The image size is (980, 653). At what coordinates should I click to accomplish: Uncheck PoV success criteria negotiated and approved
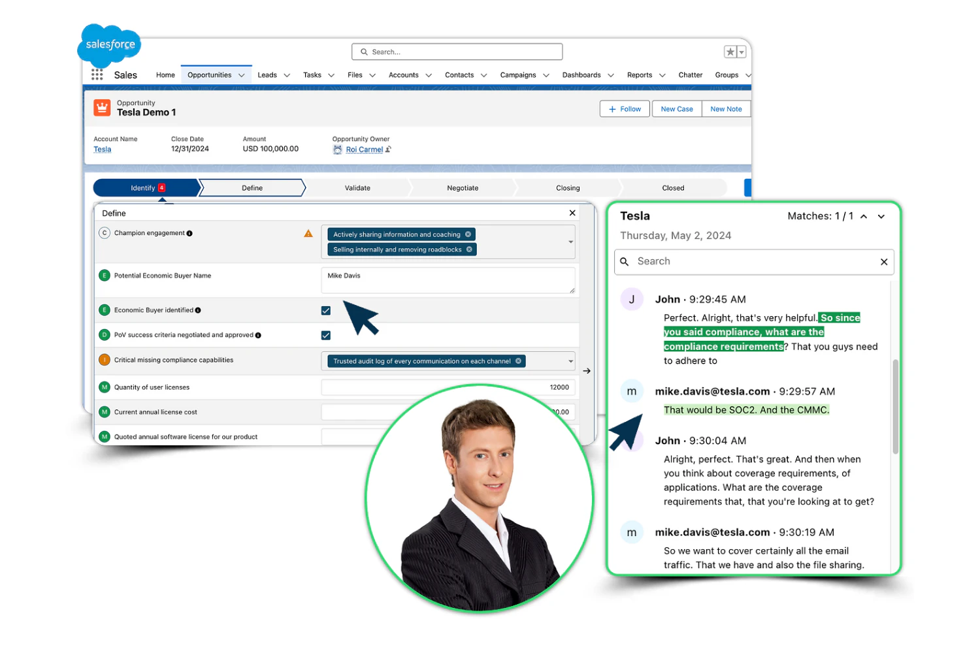click(x=325, y=335)
